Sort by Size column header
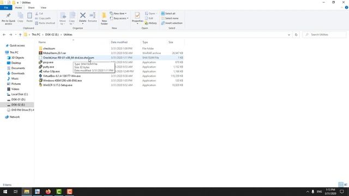The image size is (349, 196). tap(171, 42)
